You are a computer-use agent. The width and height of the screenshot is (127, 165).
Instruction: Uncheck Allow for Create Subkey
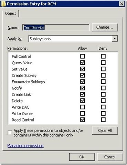pos(83,75)
